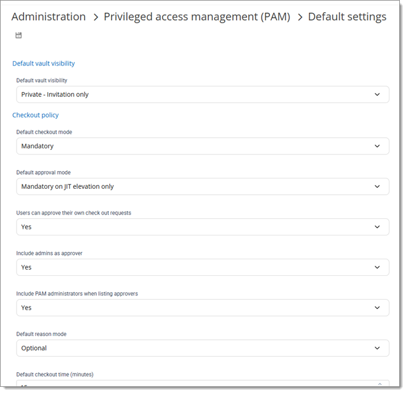Click chevron for Include PAM administrators listing
This screenshot has height=393, width=406.
[377, 308]
